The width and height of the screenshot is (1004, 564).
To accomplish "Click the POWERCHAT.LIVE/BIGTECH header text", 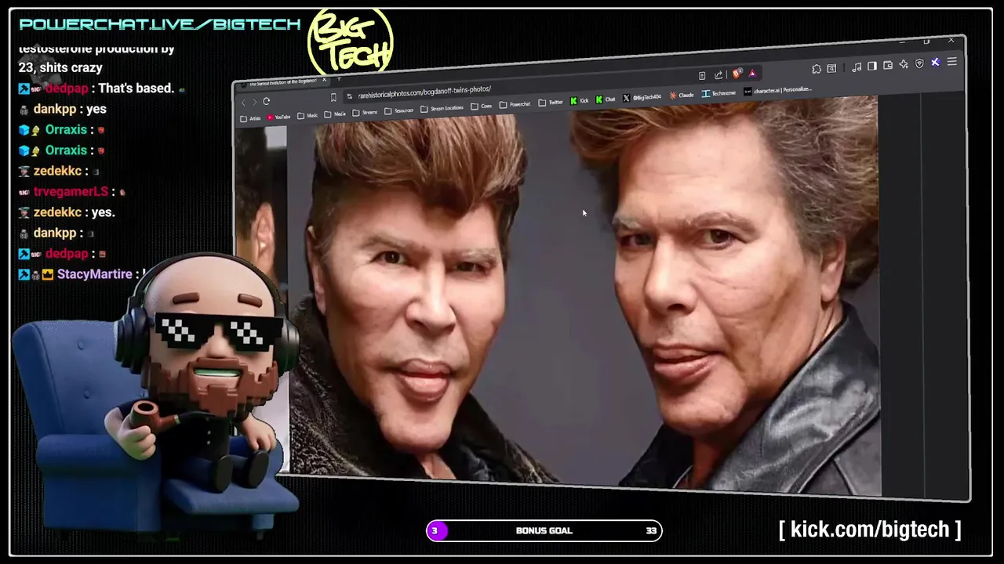I will pos(159,24).
